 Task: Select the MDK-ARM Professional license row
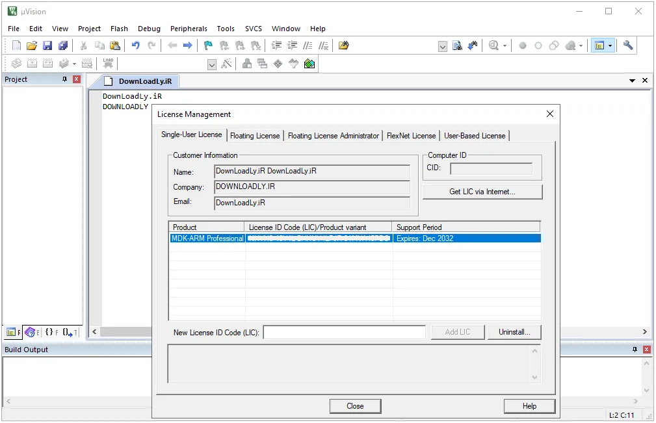[355, 238]
